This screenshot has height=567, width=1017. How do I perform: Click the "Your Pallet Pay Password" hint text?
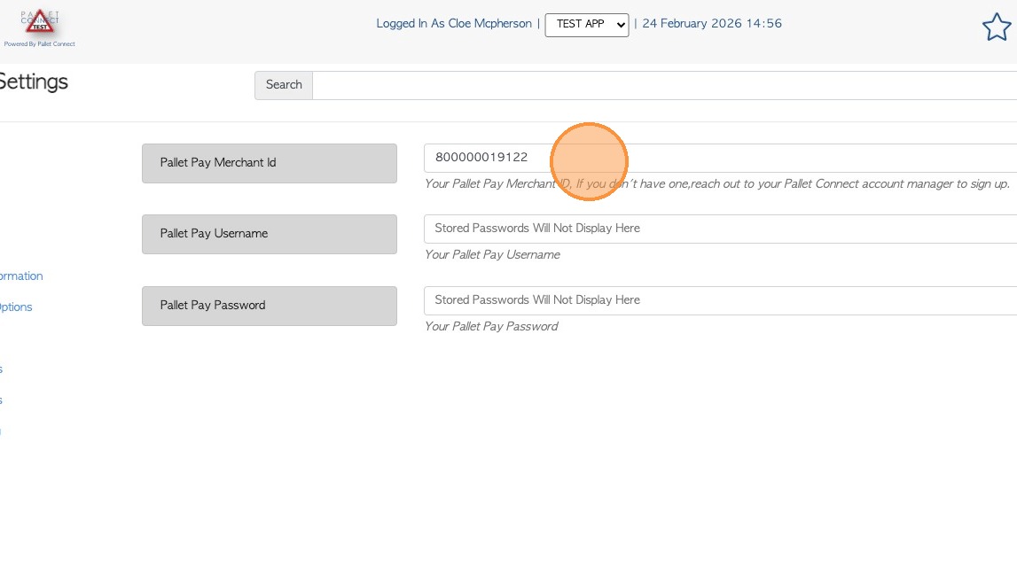pos(491,327)
